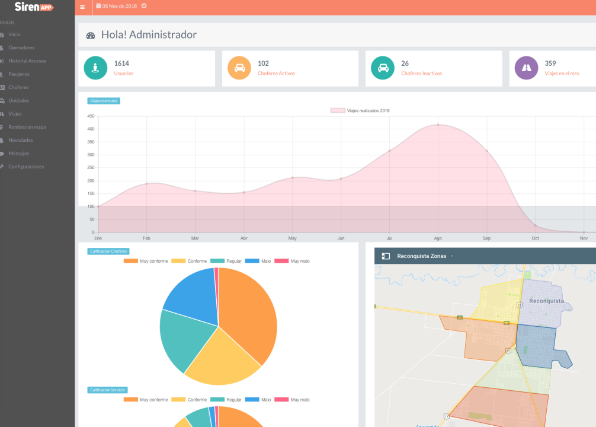Click the yellow zone on the Reconquista map
596x427 pixels.
pos(498,302)
